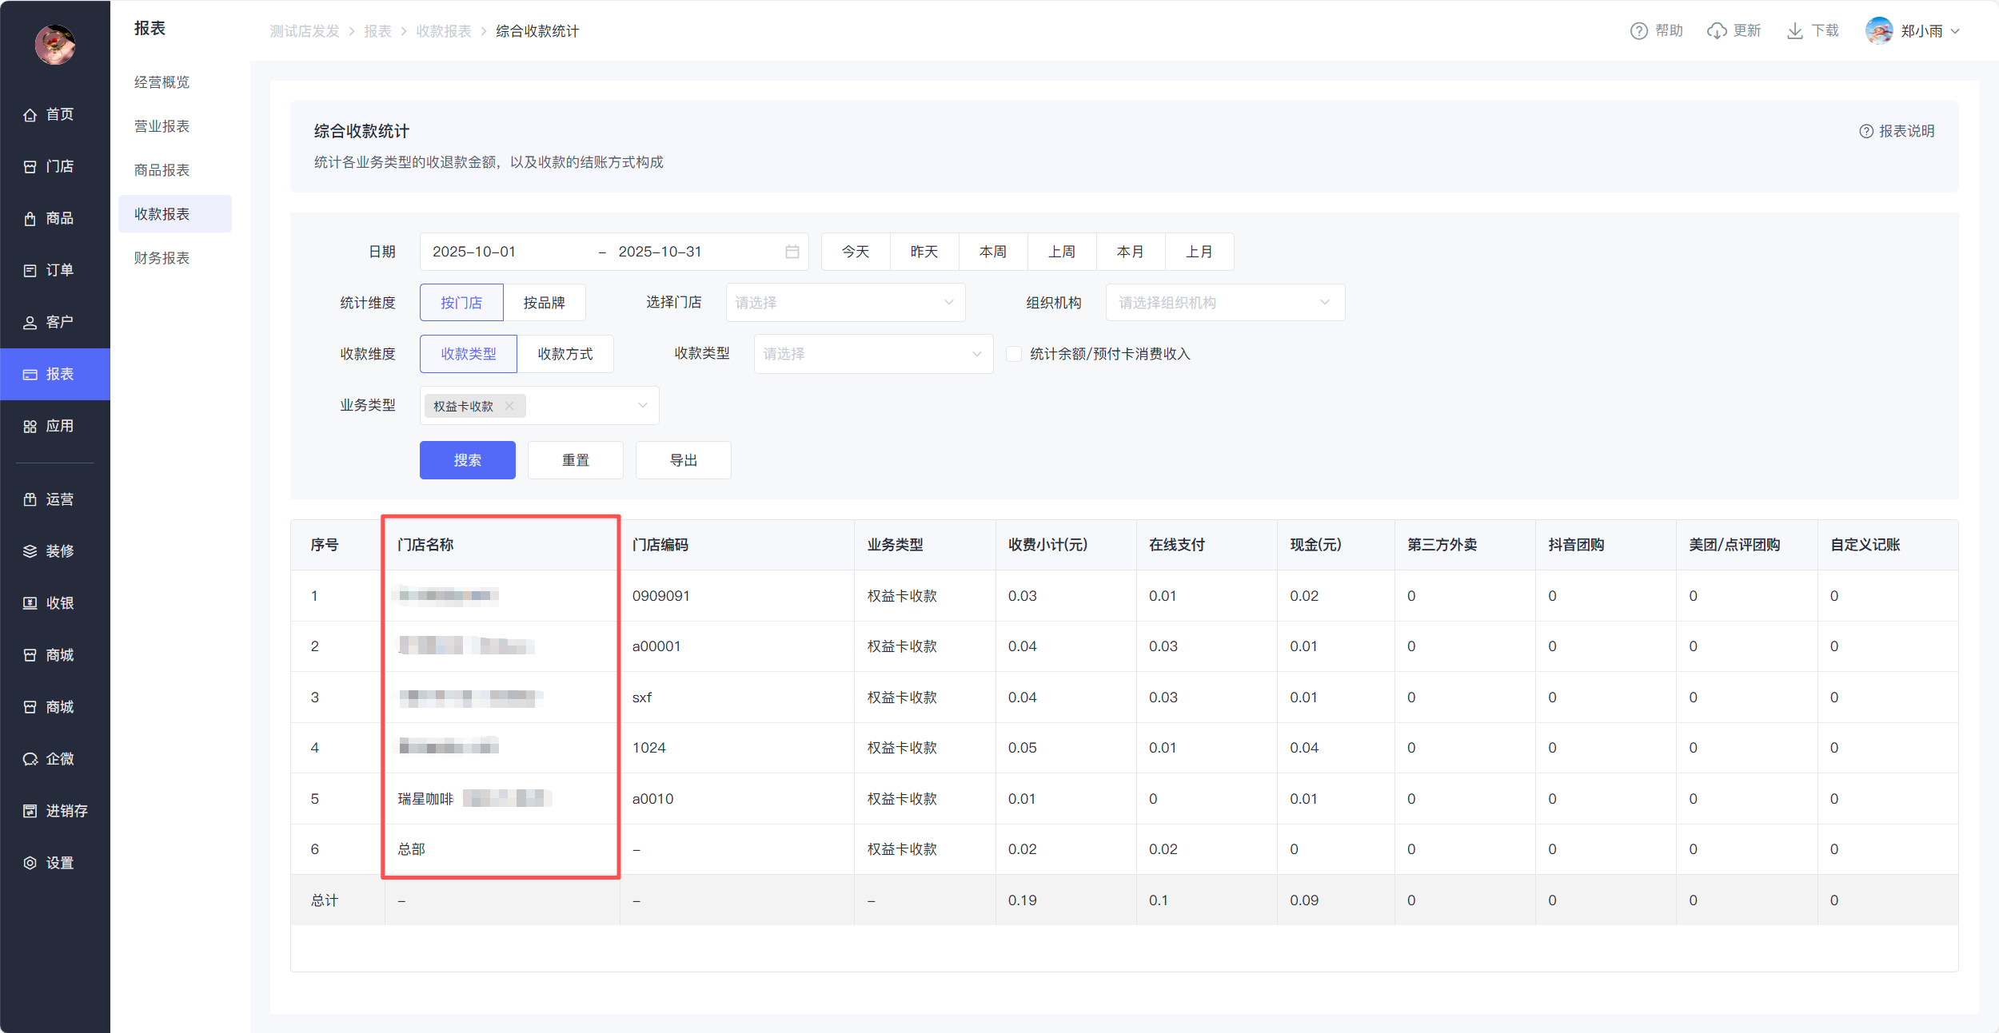Click the home icon in sidebar

pos(30,115)
